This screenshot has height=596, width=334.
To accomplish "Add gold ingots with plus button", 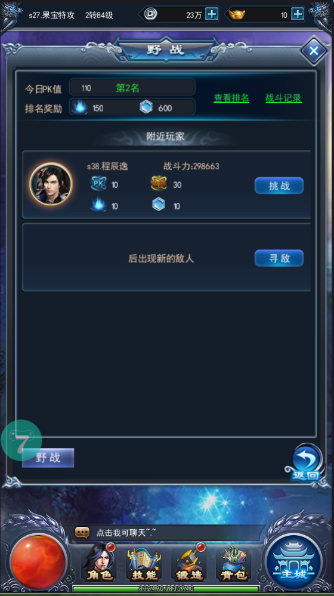I will [x=298, y=14].
